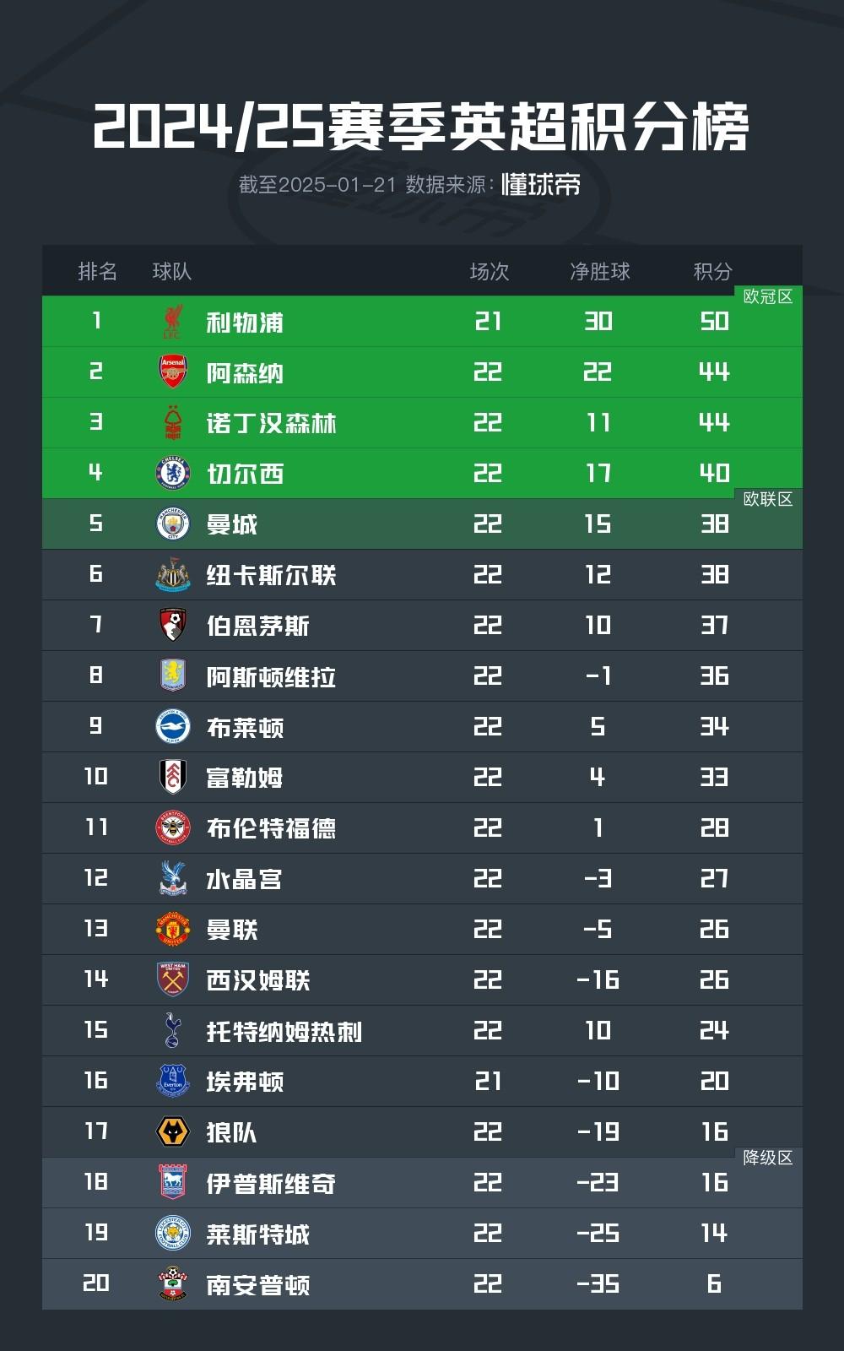Click the Everton club crest icon
The width and height of the screenshot is (844, 1351).
tap(172, 1082)
